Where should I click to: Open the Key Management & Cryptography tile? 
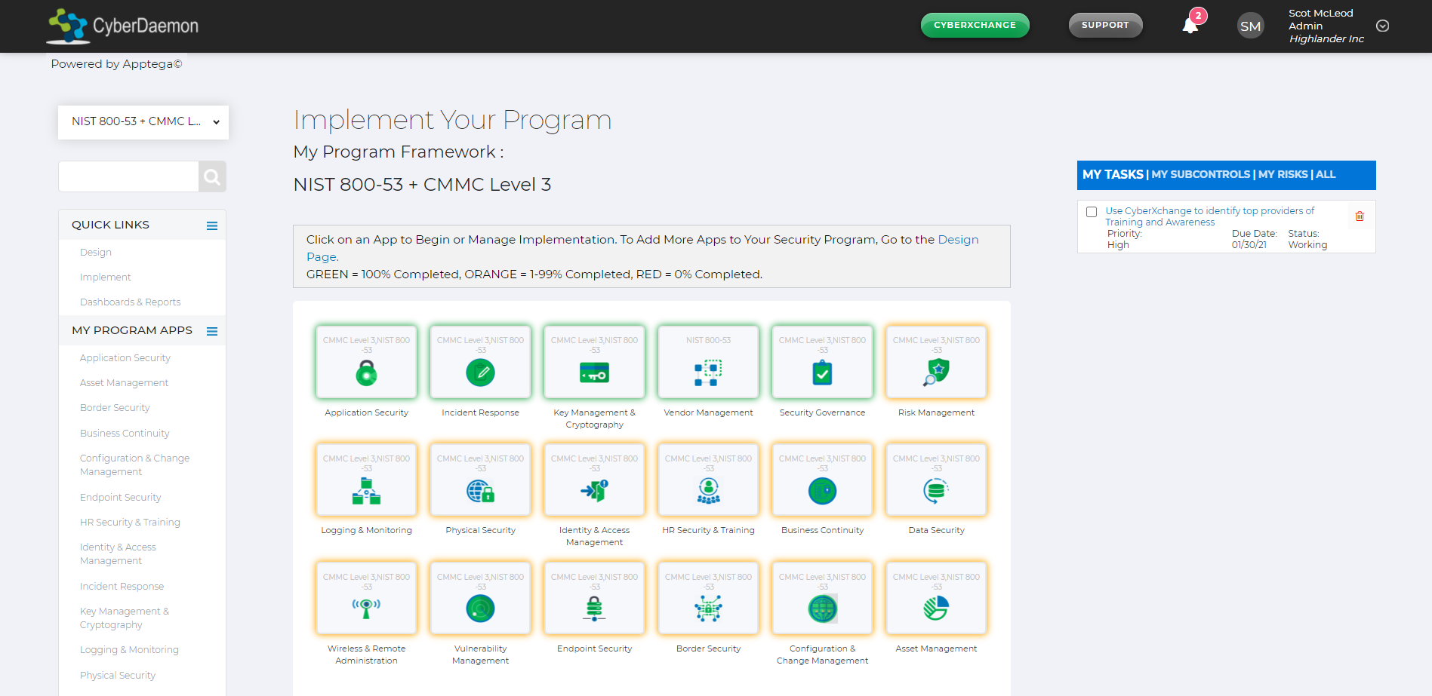pyautogui.click(x=594, y=362)
